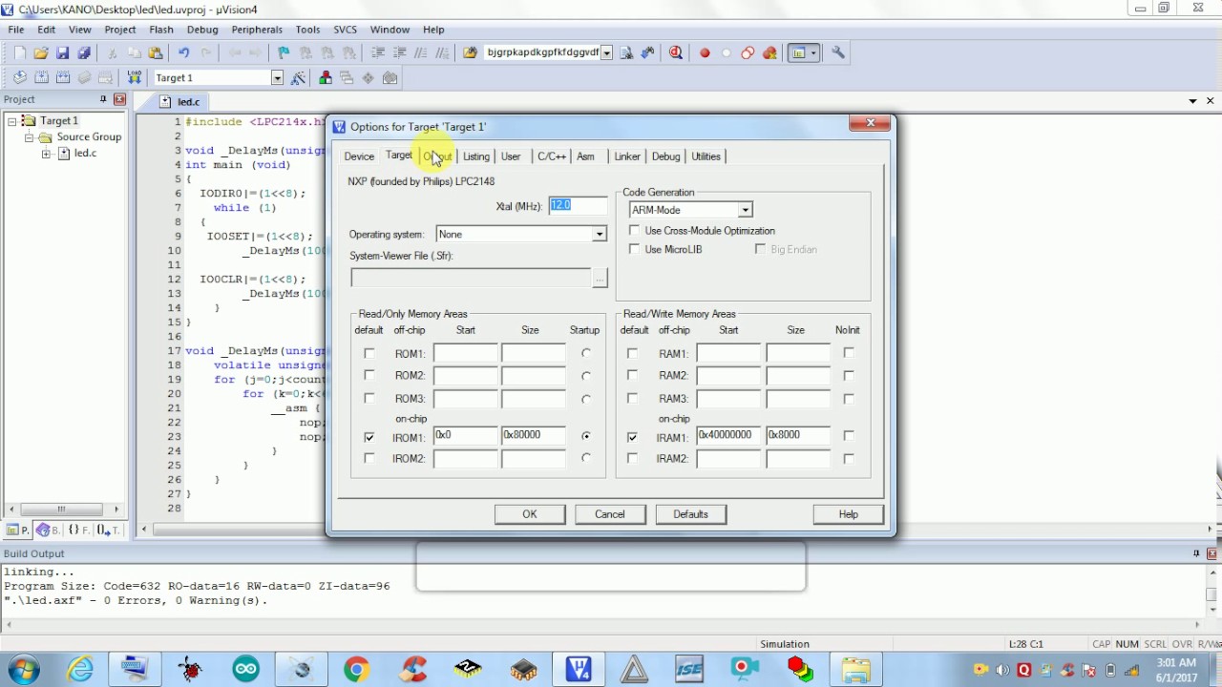Open Google Chrome from the taskbar

tap(356, 670)
